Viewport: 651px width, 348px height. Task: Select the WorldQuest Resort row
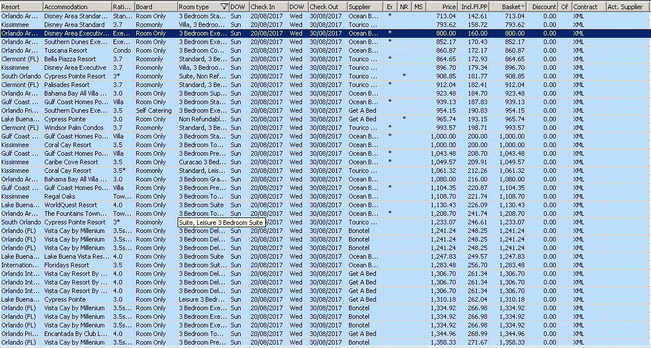(325, 205)
